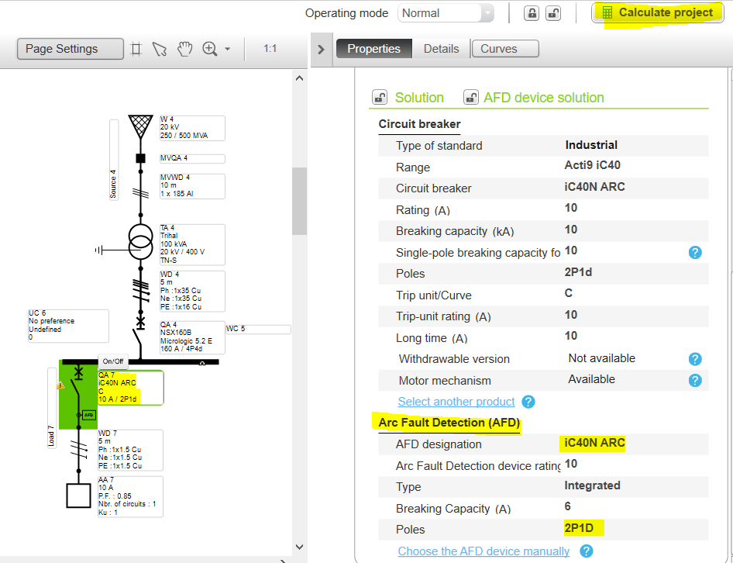
Task: Select the hand pan tool
Action: [x=184, y=49]
